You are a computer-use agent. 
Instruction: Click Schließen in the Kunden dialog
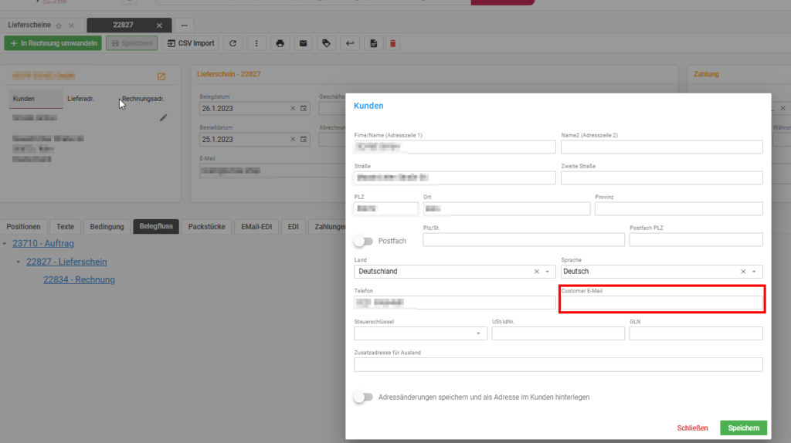(692, 428)
